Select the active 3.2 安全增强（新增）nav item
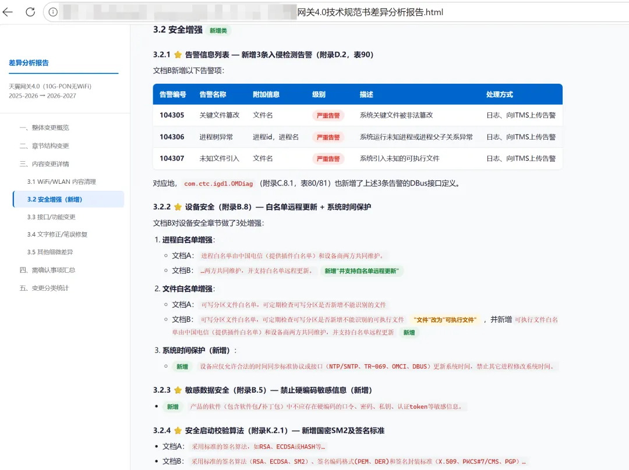The width and height of the screenshot is (629, 470). pos(69,199)
